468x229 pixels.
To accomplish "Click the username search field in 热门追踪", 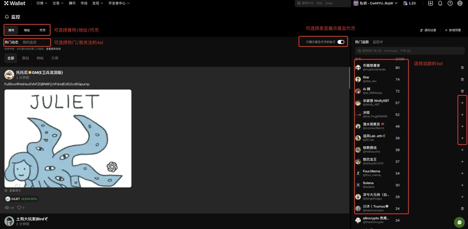I will [409, 51].
